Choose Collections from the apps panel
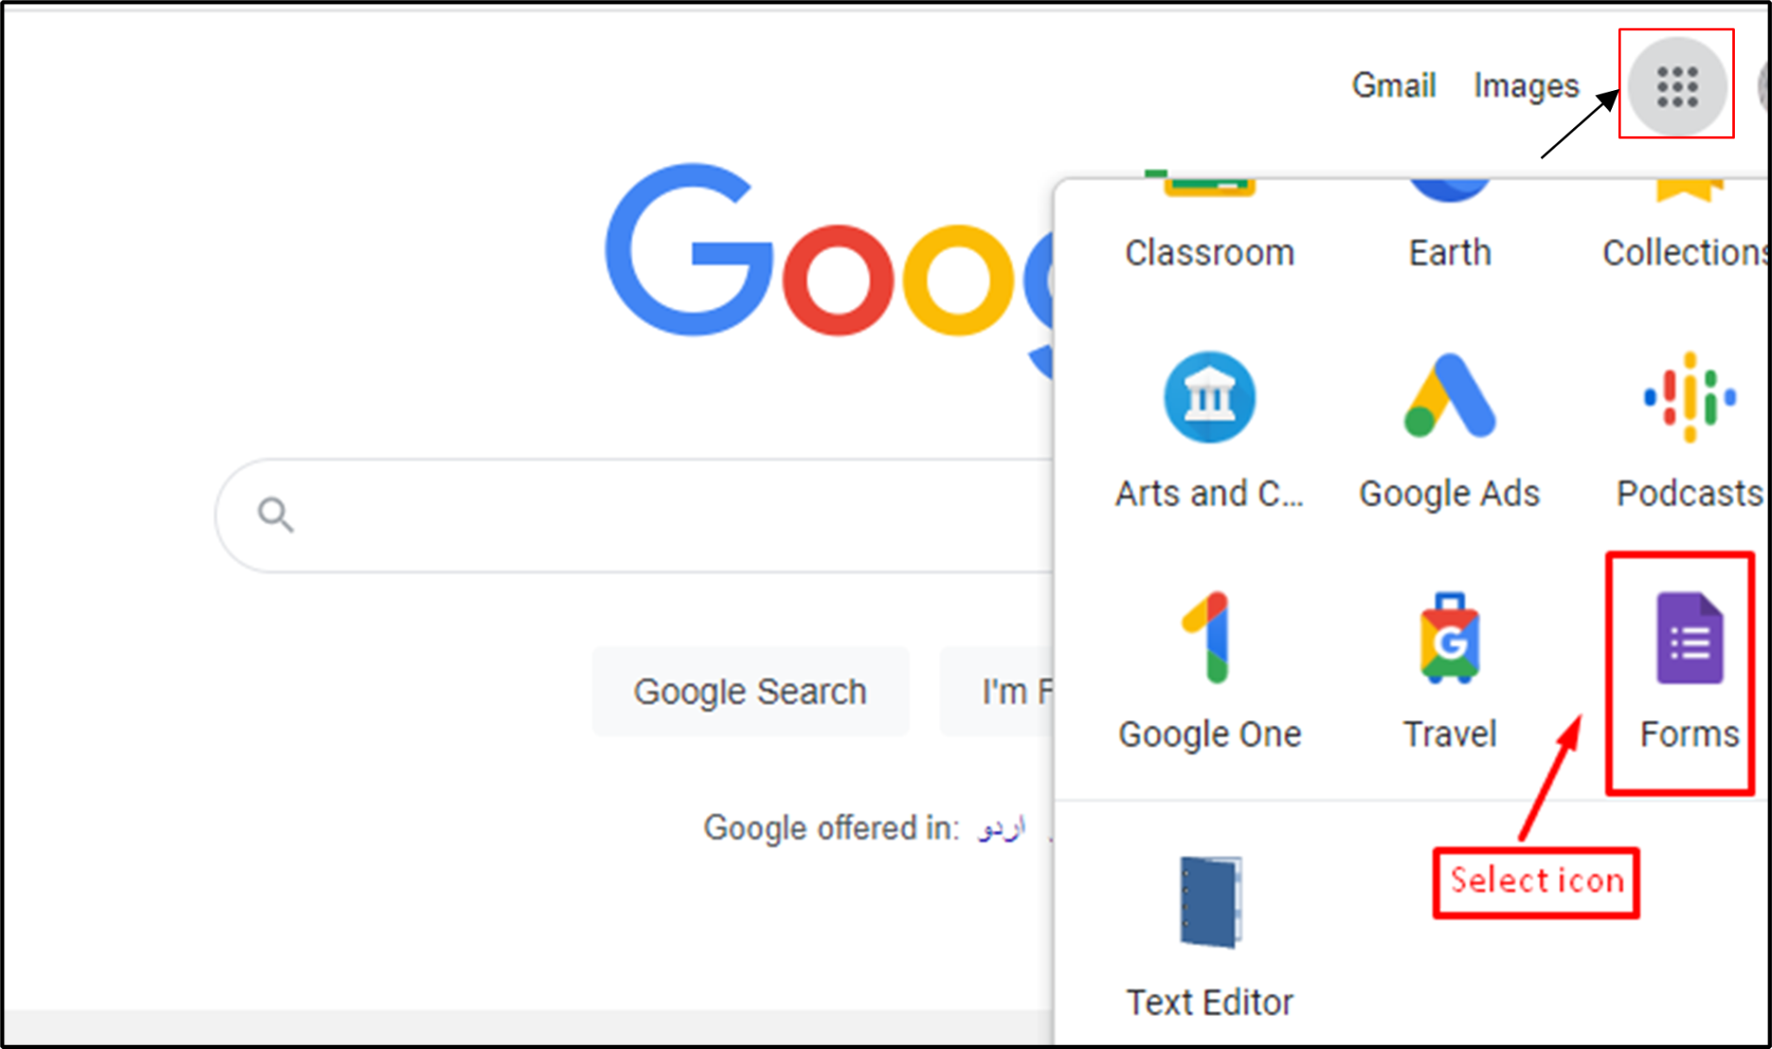The image size is (1772, 1049). coord(1685,253)
